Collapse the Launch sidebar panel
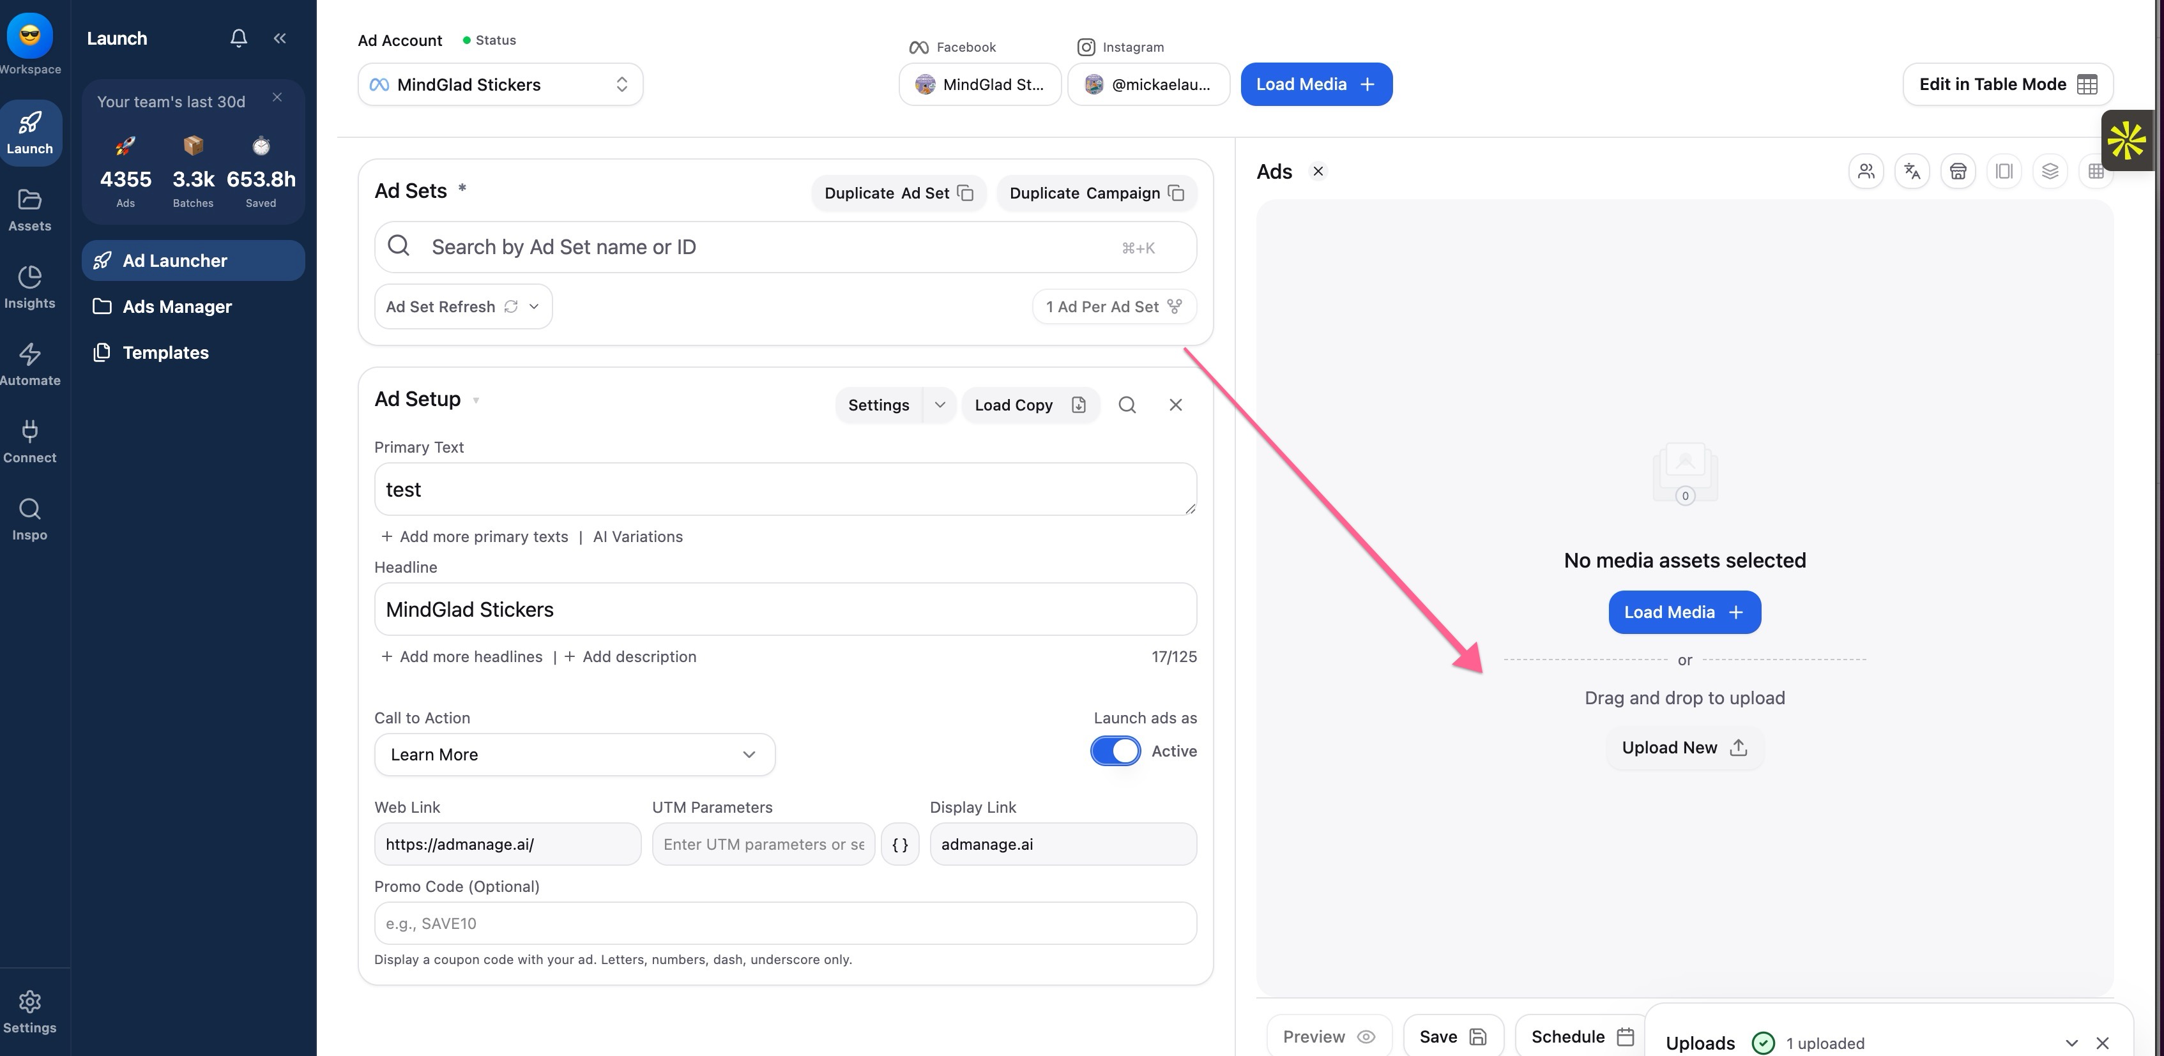Screen dimensions: 2164x1056 [280, 38]
